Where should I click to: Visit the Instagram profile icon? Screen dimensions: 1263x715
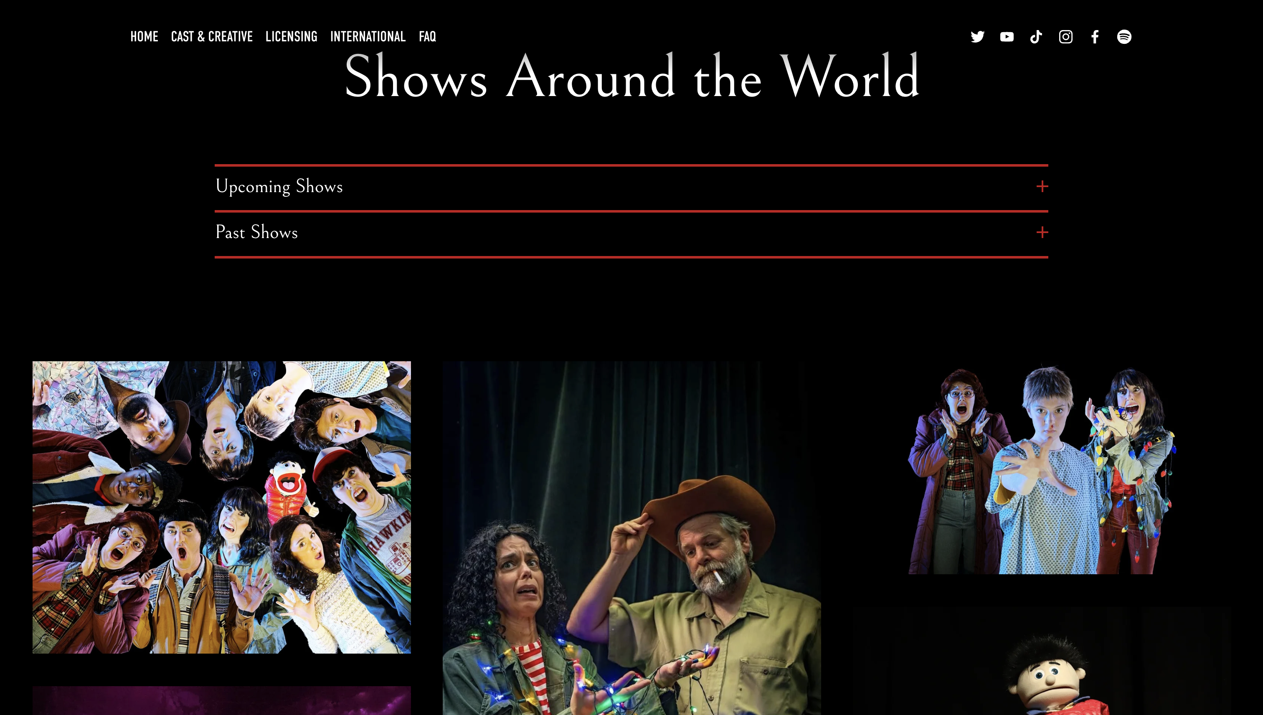[1065, 37]
